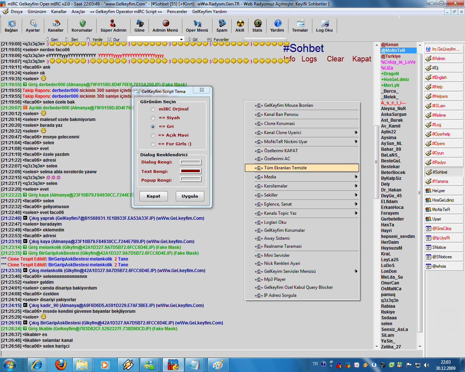
Task: Select Siyah theme radio button
Action: click(x=153, y=118)
